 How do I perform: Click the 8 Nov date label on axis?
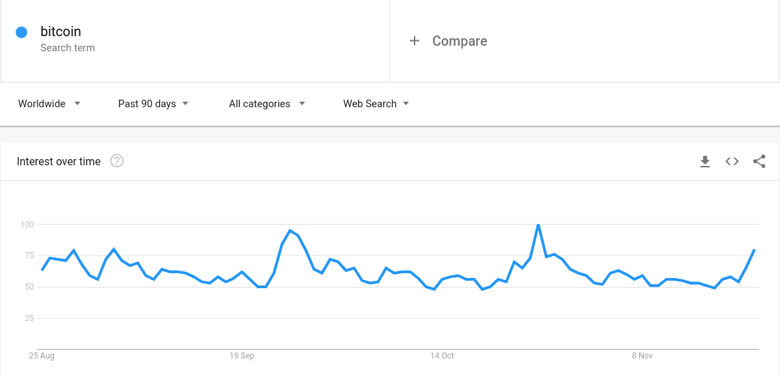pyautogui.click(x=642, y=356)
